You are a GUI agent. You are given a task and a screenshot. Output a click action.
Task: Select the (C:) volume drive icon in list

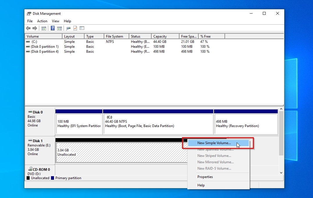point(28,42)
